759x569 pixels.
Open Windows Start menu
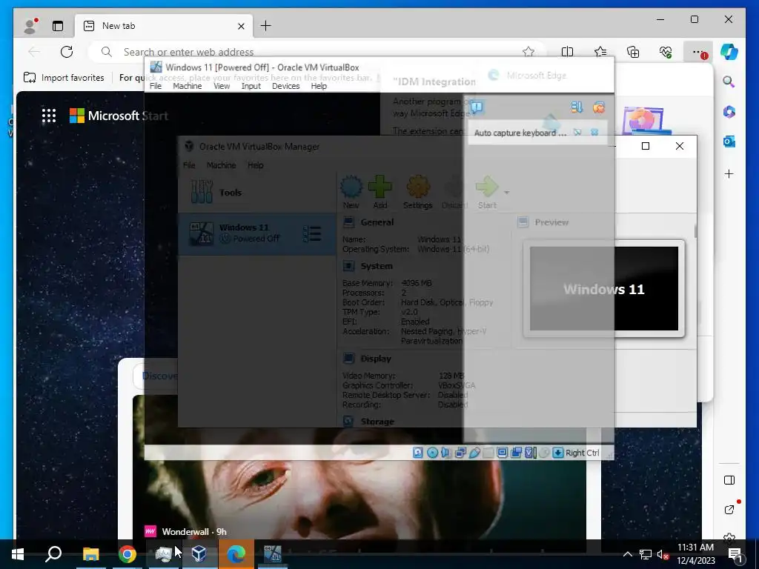pos(18,554)
